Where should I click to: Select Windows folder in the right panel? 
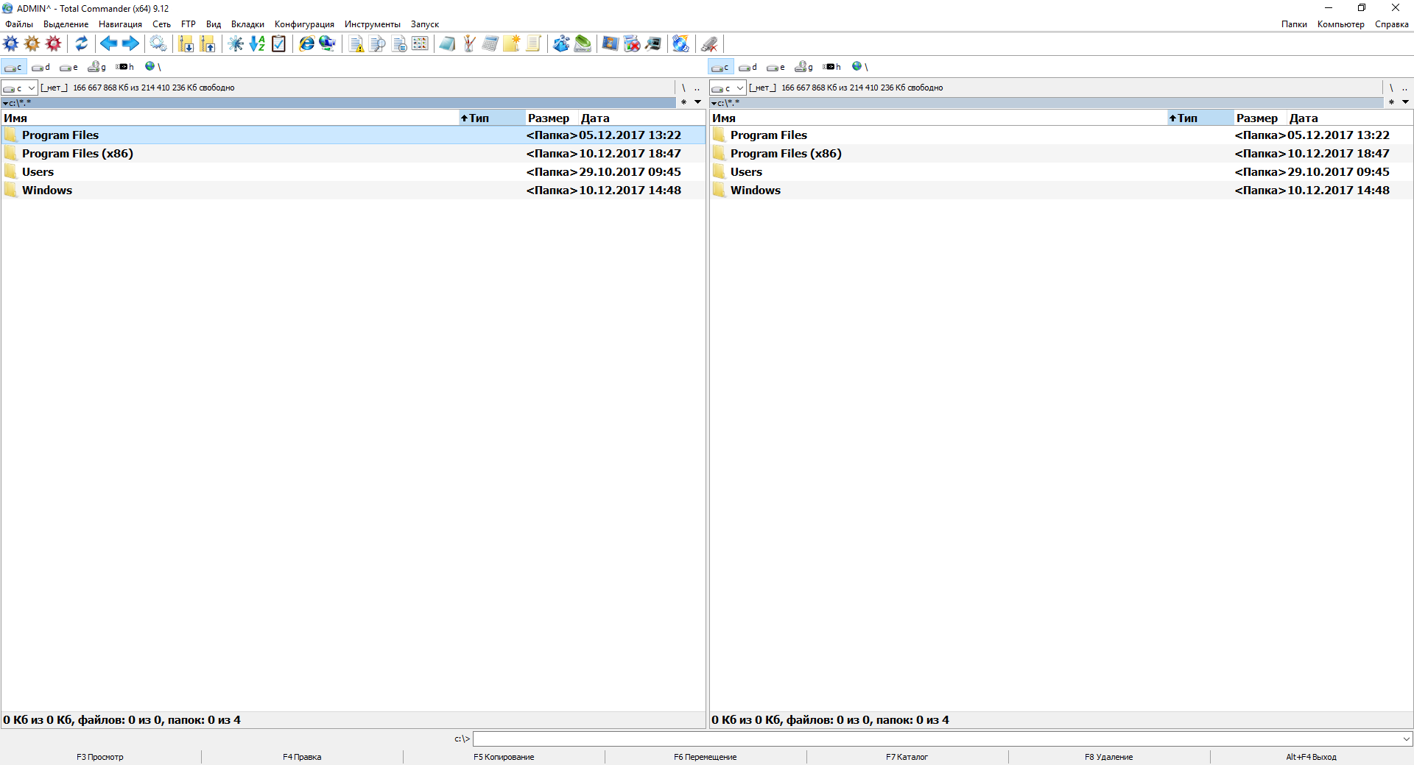pyautogui.click(x=755, y=191)
